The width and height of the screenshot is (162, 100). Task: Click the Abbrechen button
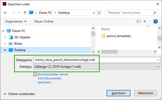coord(146,93)
